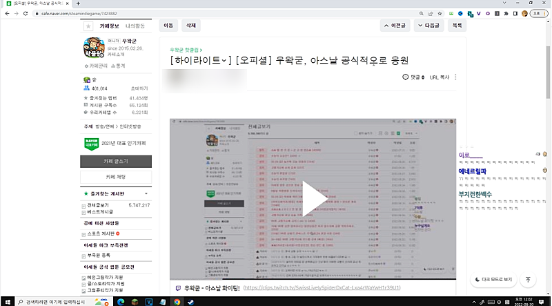Click the browser address bar

click(226, 13)
